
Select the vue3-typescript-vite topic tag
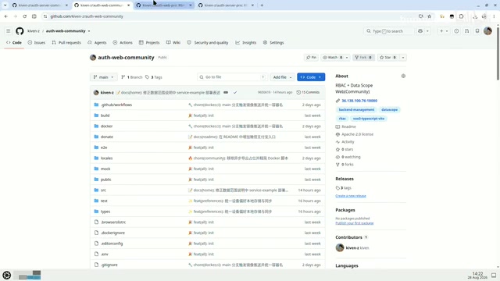coord(368,119)
